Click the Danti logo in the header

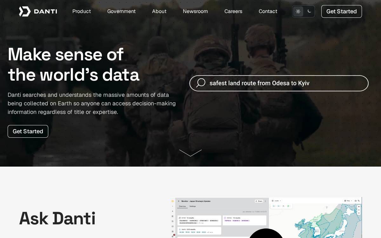38,11
